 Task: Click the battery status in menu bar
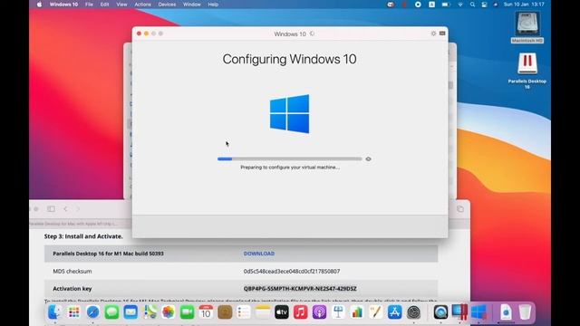coord(446,5)
